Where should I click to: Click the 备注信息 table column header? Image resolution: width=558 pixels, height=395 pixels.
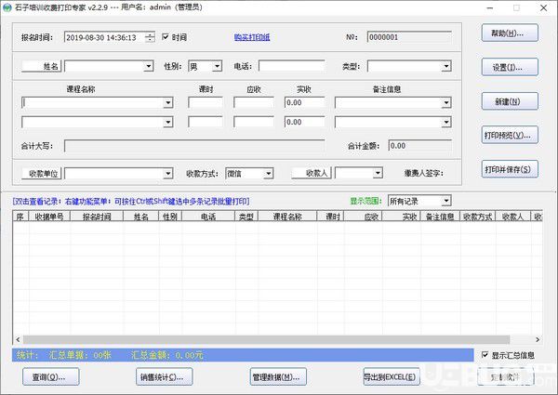click(440, 217)
